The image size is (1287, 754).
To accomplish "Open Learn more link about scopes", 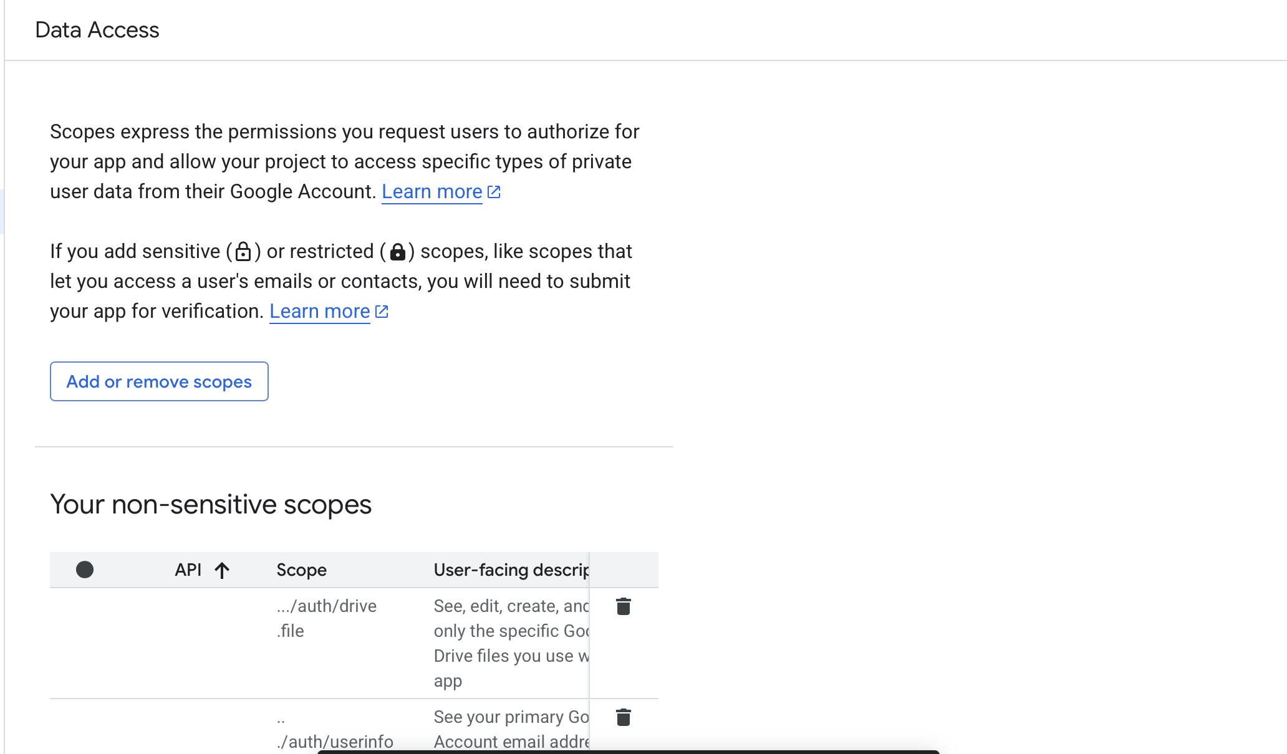I will coord(431,191).
